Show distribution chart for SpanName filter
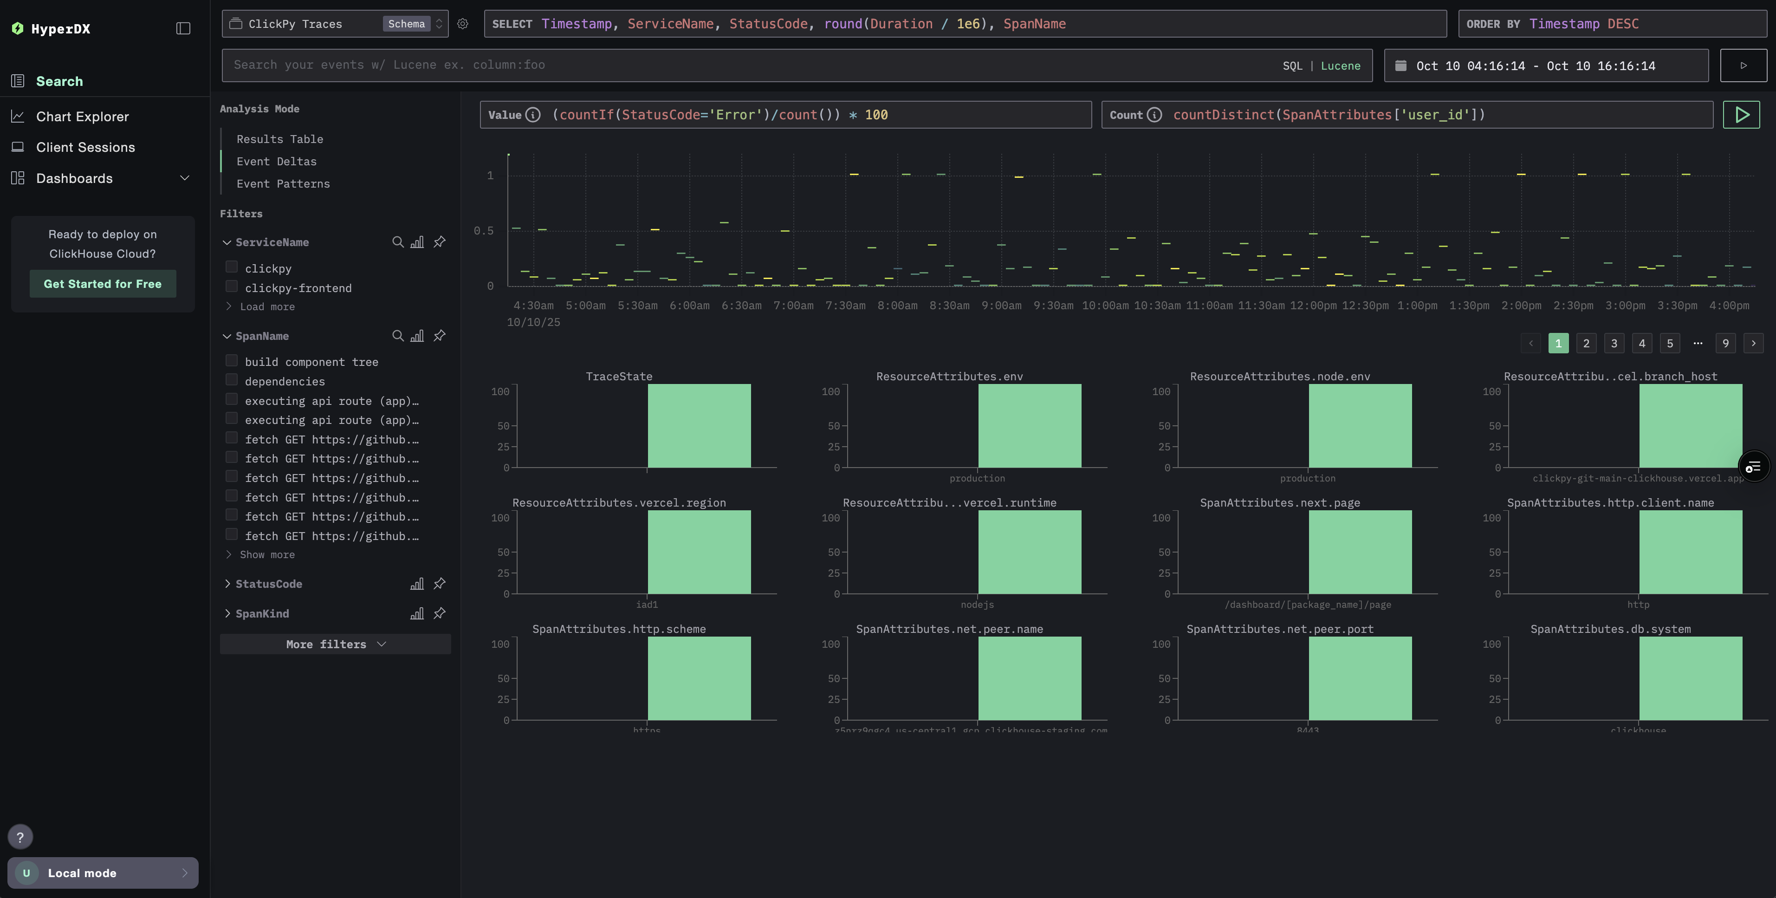This screenshot has height=898, width=1776. 417,336
